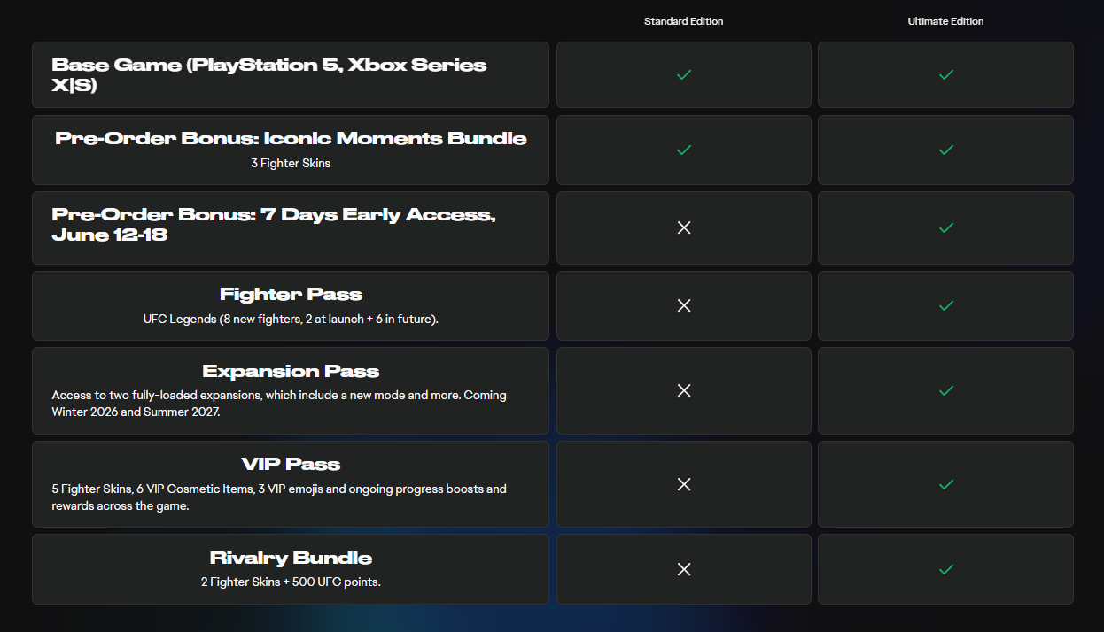Select the Ultimate Edition column header

click(x=945, y=21)
